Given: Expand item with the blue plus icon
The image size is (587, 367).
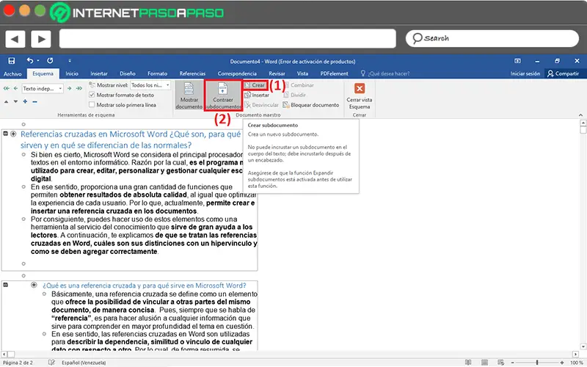Looking at the screenshot, I should [25, 101].
